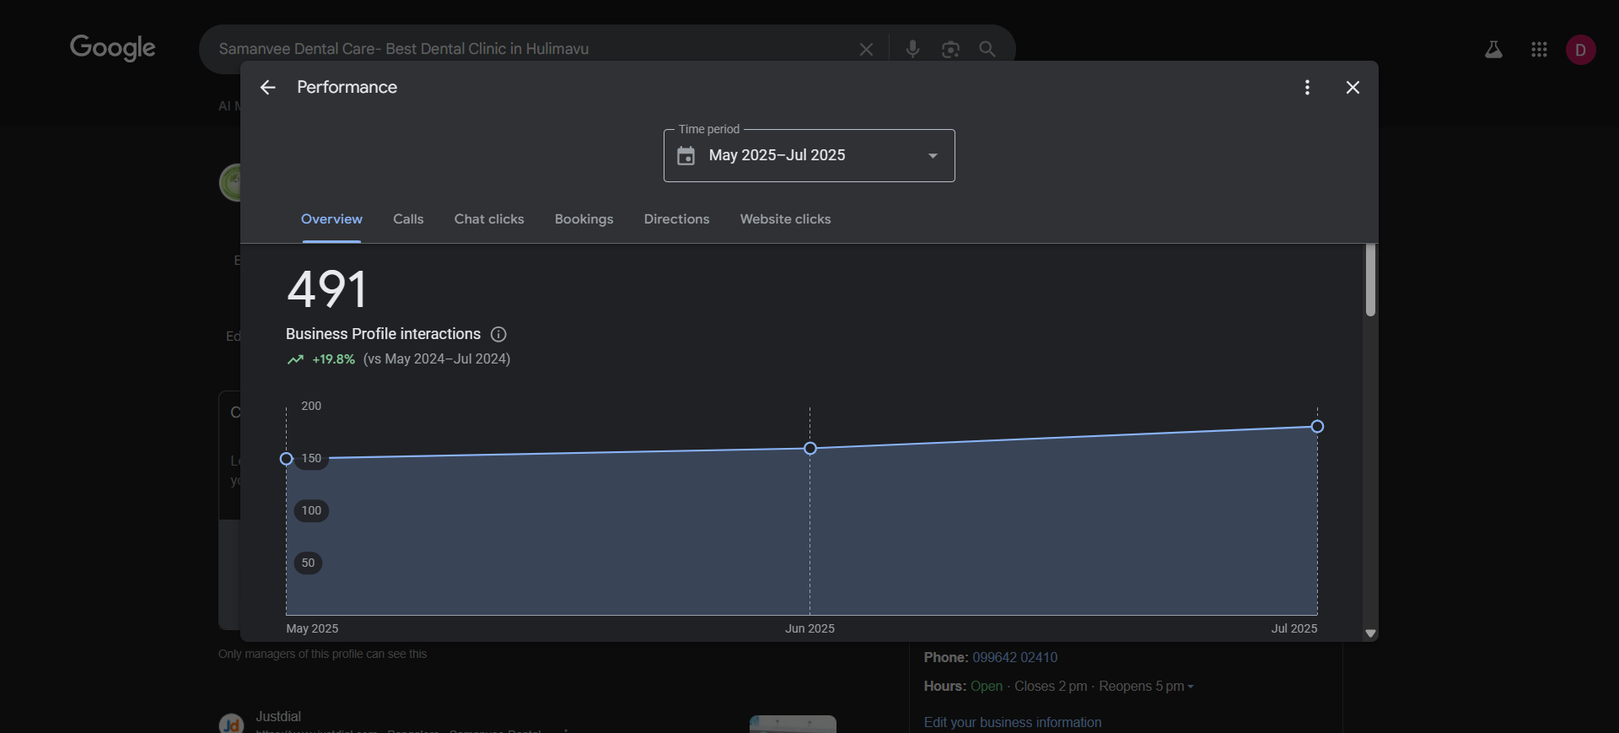Screen dimensions: 1619x733
Task: Switch to the Calls tab
Action: click(408, 219)
